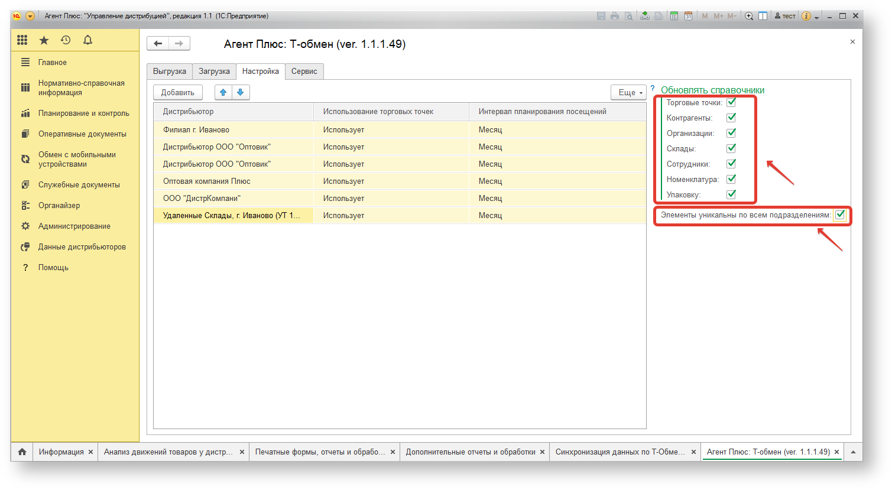Switch to Загрузка tab
This screenshot has height=490, width=892.
point(214,72)
